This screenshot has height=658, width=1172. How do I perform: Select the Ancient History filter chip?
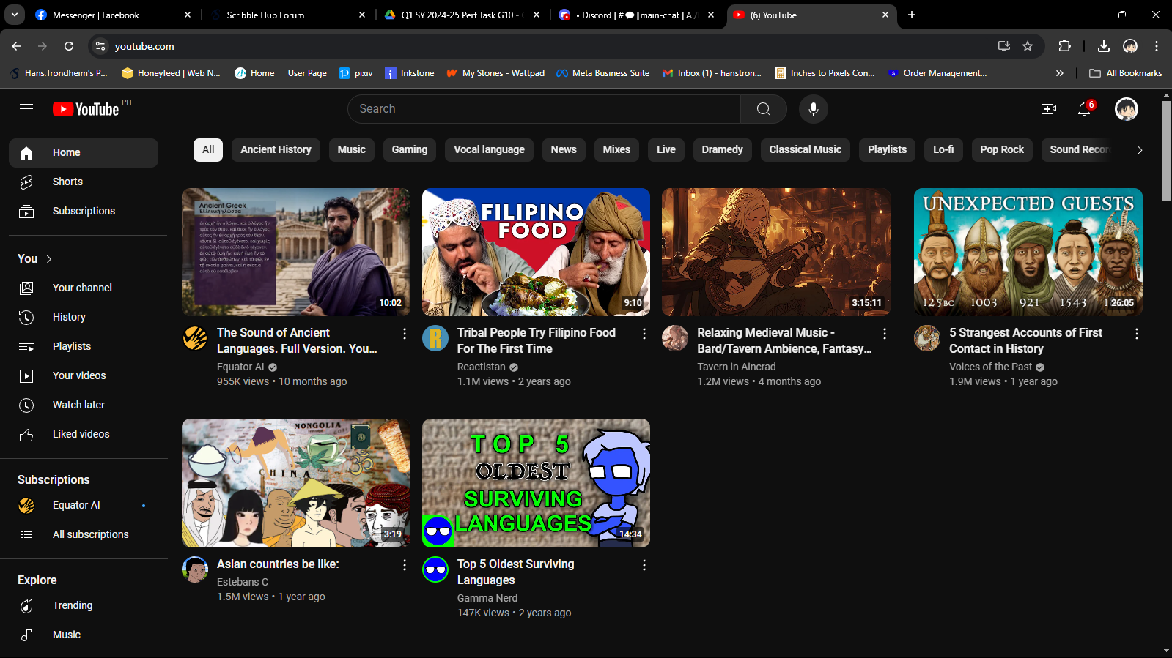click(x=276, y=149)
